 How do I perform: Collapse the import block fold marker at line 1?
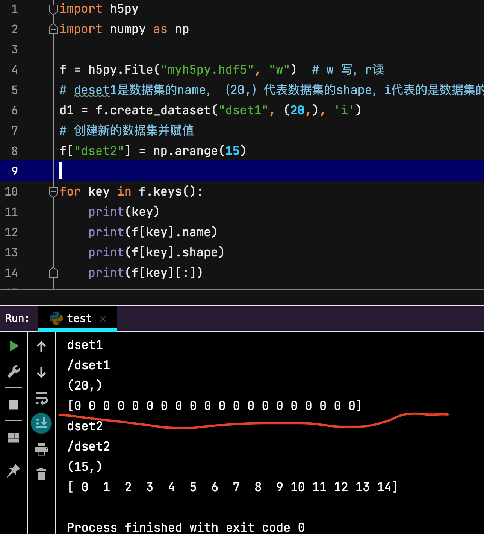pos(53,9)
